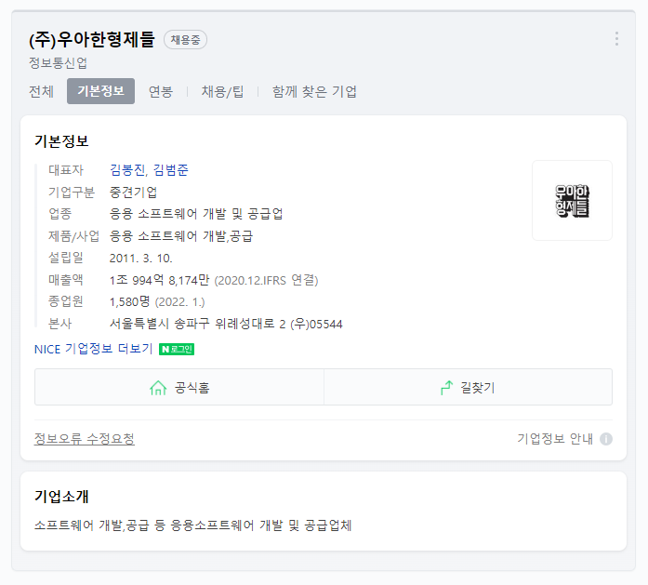Click the 설립일 value 2011. 3. 10.
The image size is (648, 585).
pyautogui.click(x=141, y=259)
